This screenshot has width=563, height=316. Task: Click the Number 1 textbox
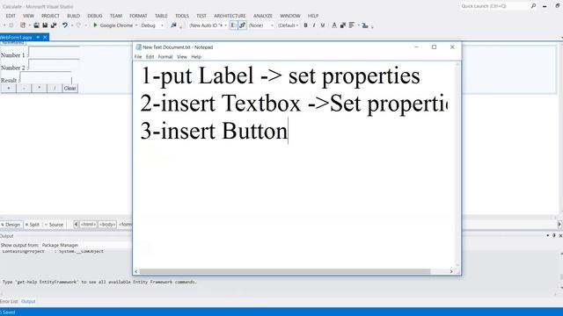[55, 53]
